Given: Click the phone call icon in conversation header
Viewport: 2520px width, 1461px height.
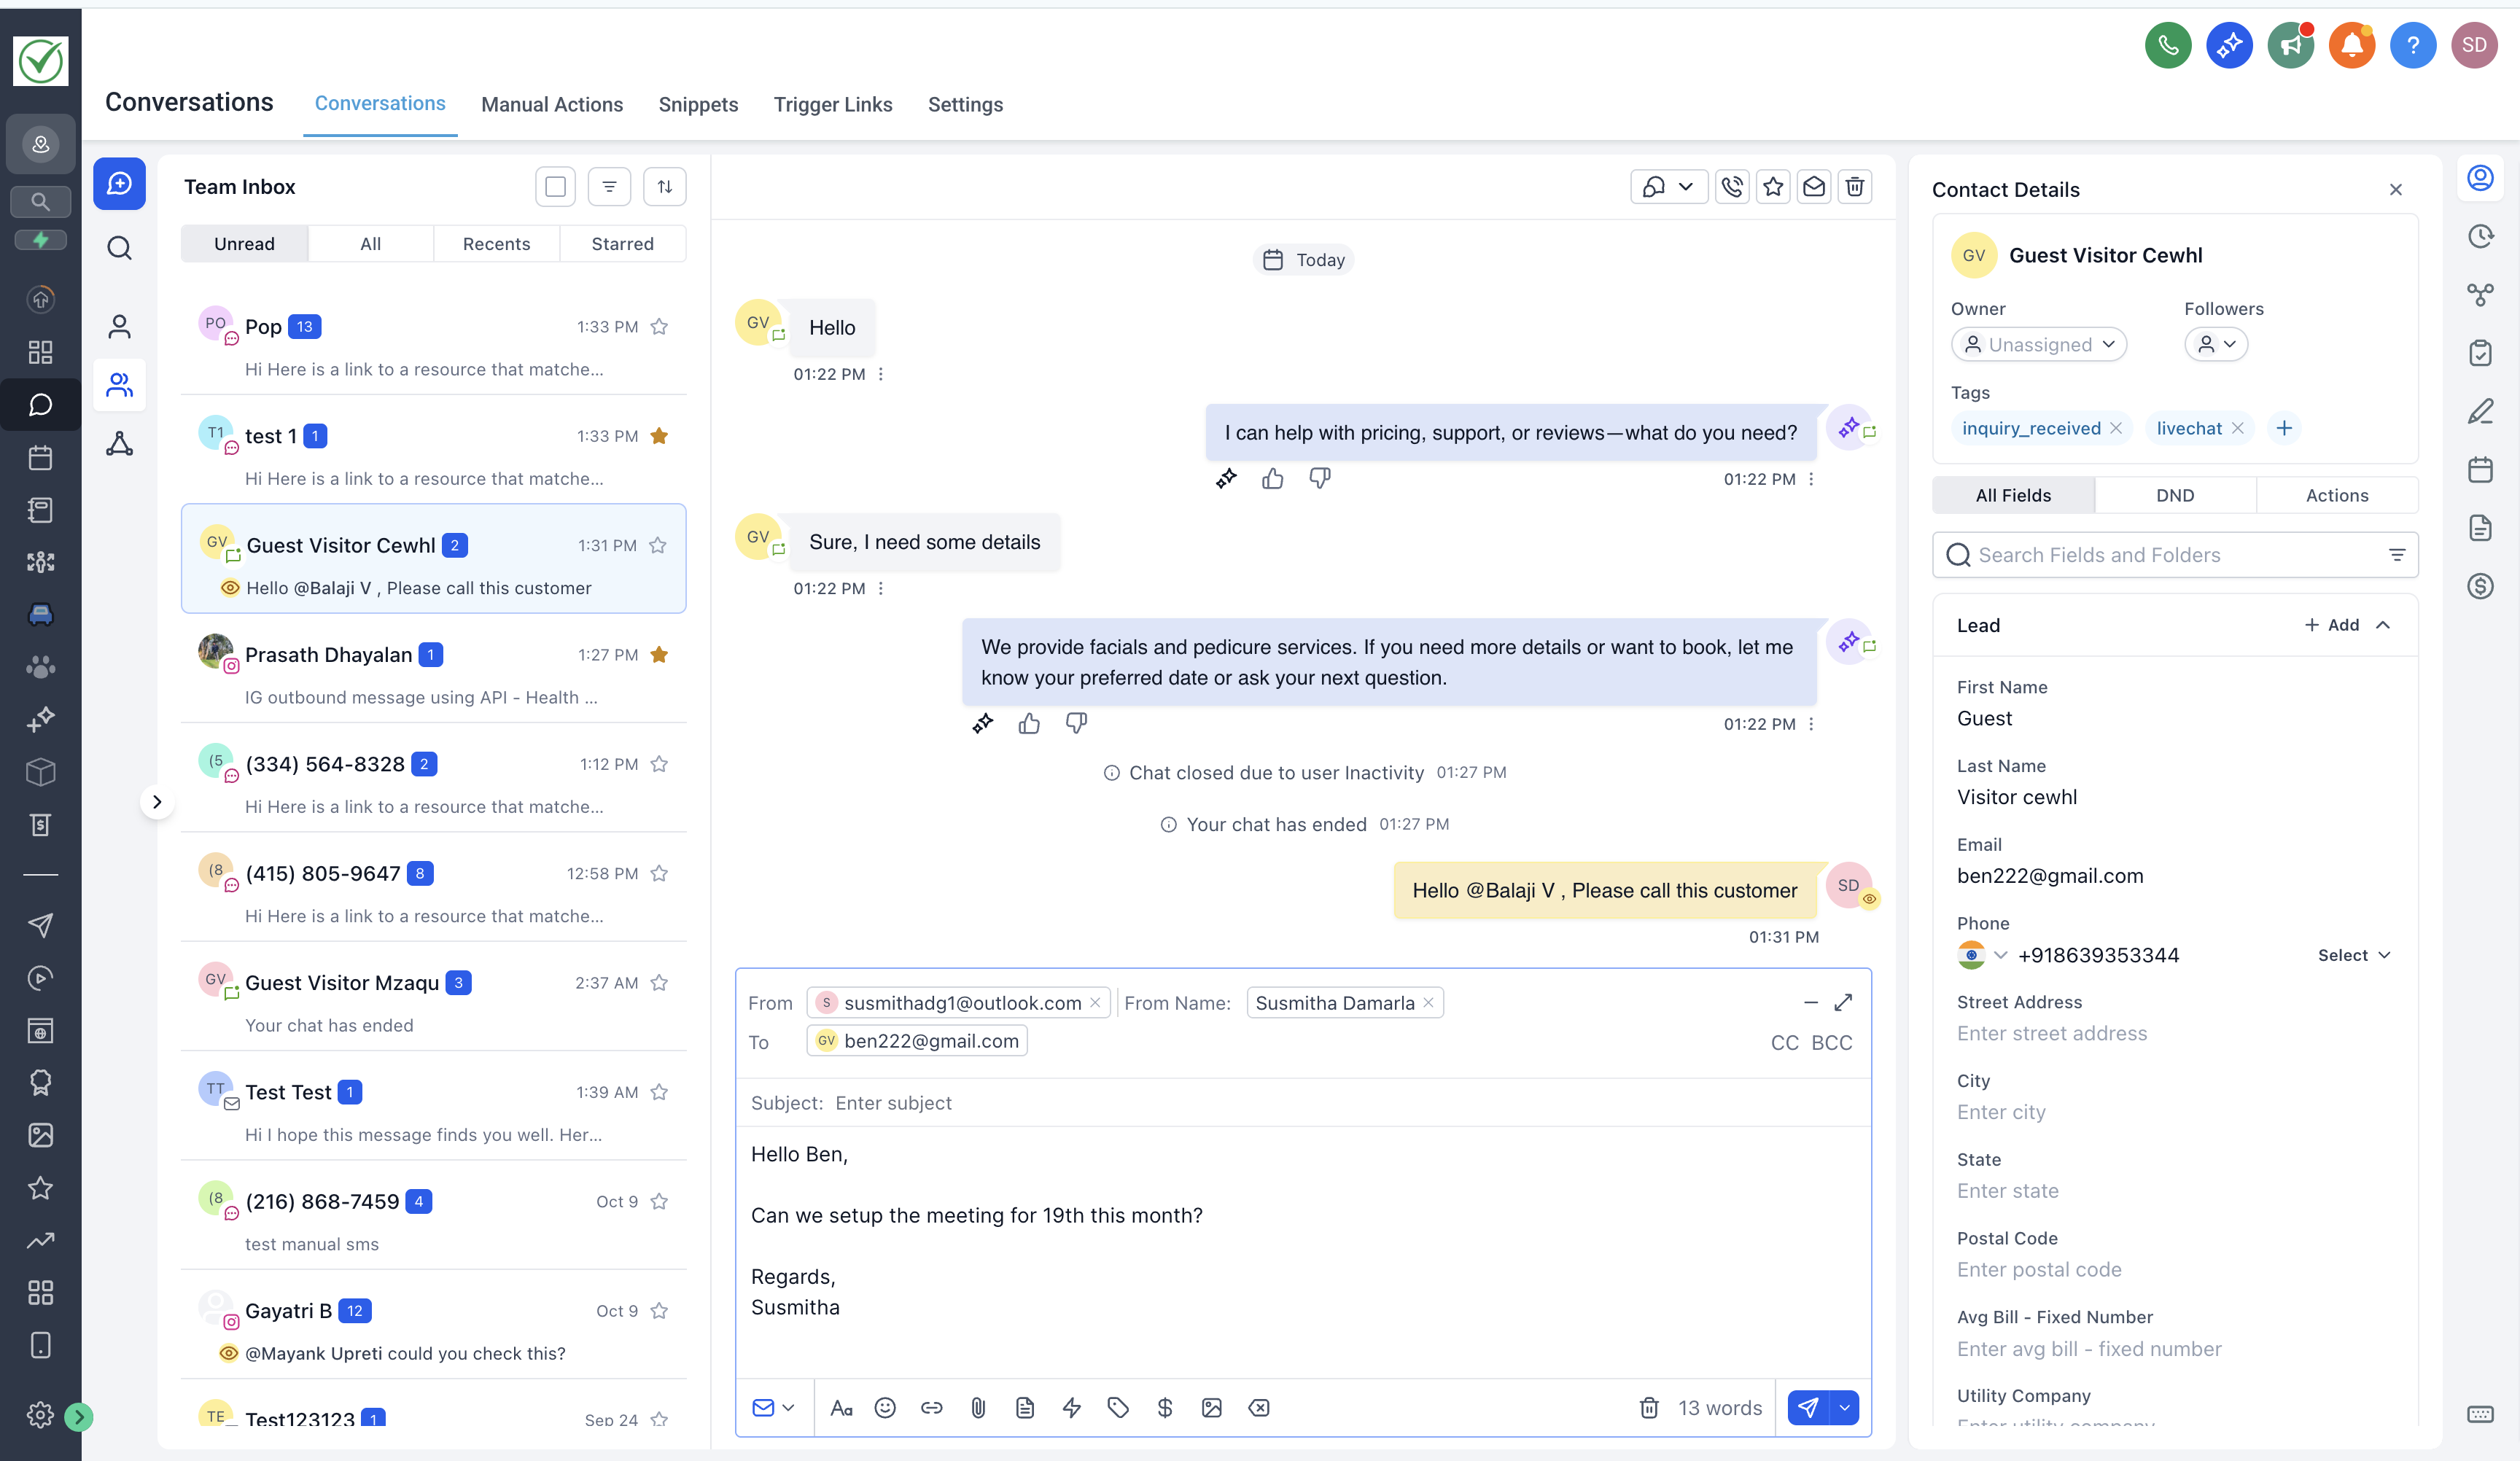Looking at the screenshot, I should click(1732, 187).
